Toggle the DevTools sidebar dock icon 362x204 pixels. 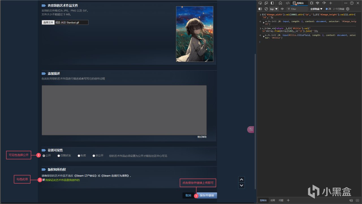pyautogui.click(x=272, y=3)
